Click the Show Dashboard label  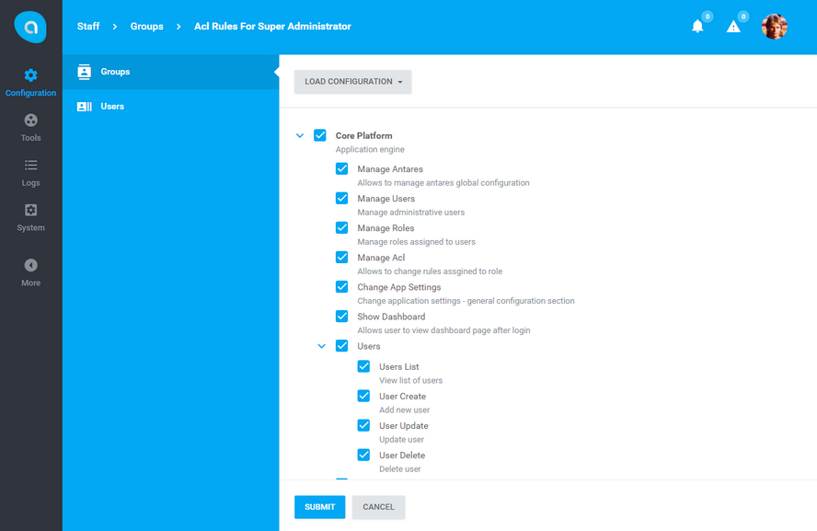click(x=391, y=317)
